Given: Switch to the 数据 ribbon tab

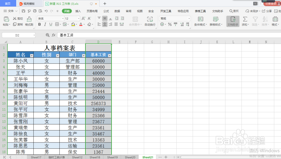Looking at the screenshot, I should pos(117,11).
